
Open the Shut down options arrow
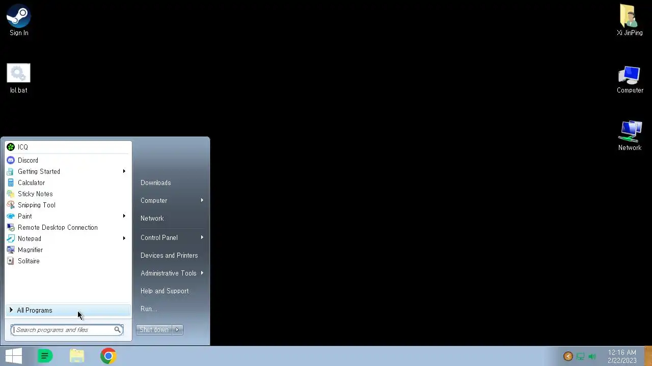pyautogui.click(x=177, y=329)
